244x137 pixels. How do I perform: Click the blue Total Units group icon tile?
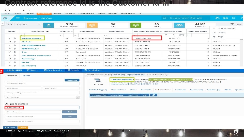179,25
